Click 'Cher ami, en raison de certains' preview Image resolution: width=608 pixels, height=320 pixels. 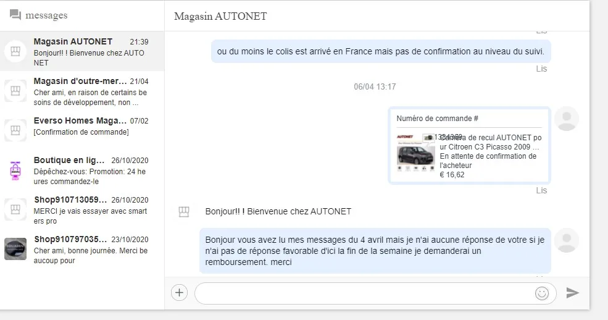90,98
